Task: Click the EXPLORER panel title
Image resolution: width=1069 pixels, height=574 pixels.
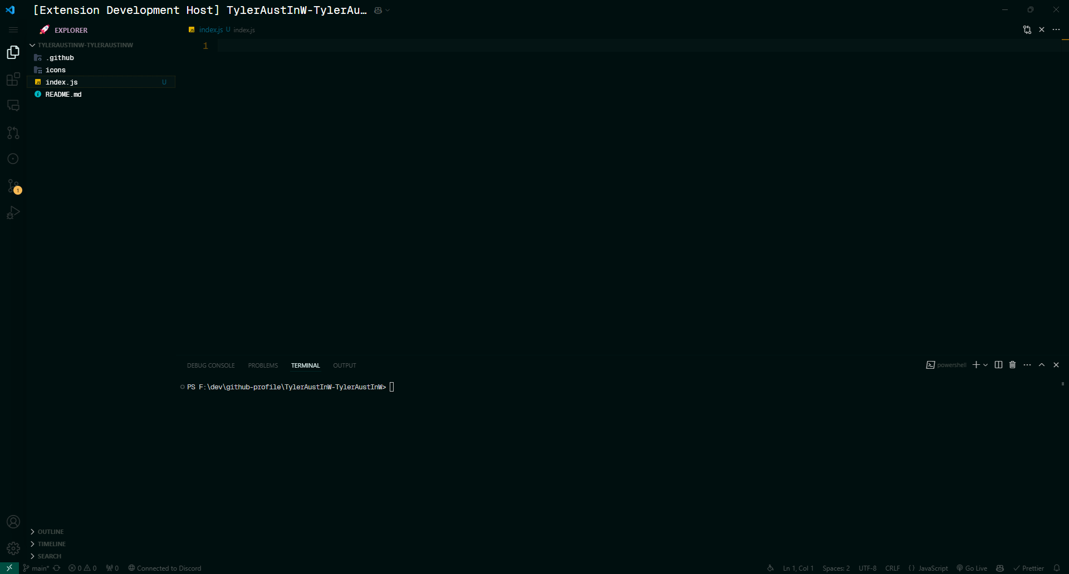Action: [x=71, y=30]
